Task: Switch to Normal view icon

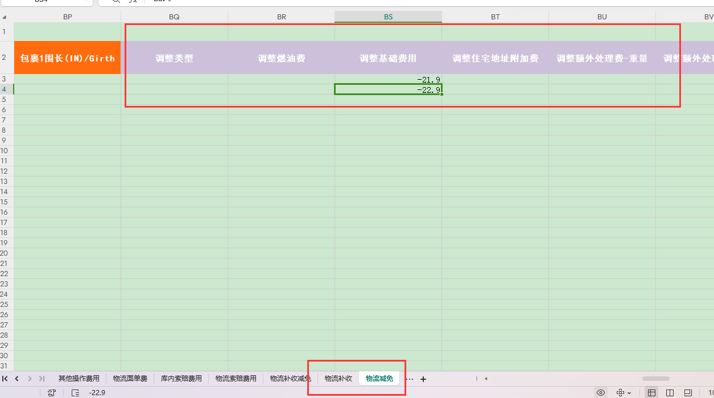Action: (x=651, y=393)
